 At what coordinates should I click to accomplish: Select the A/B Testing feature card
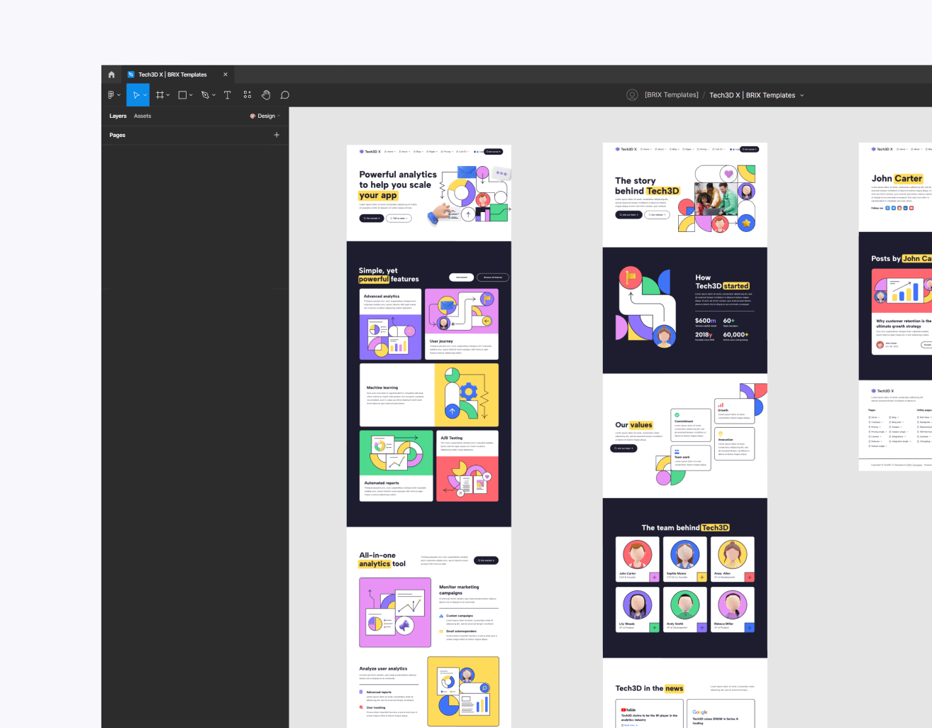tap(467, 466)
